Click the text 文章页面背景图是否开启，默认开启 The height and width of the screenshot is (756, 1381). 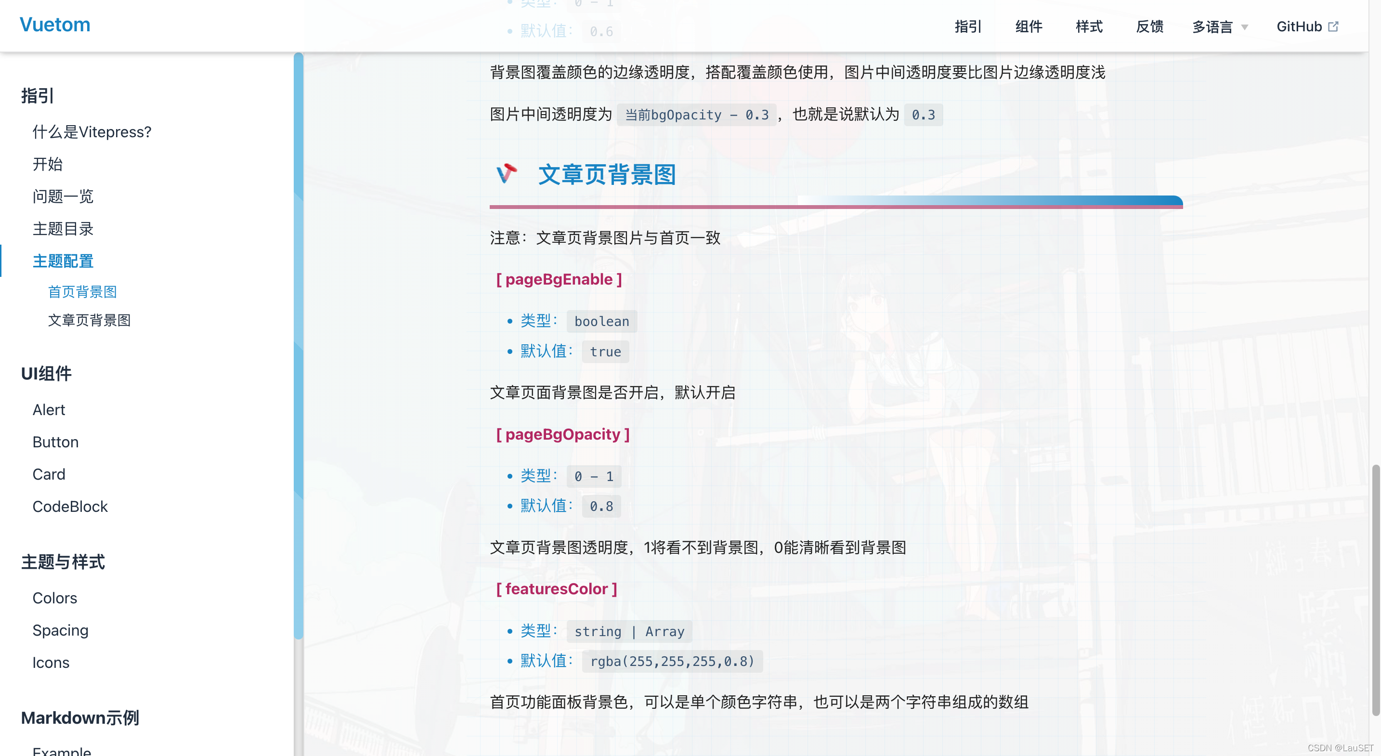(x=612, y=392)
